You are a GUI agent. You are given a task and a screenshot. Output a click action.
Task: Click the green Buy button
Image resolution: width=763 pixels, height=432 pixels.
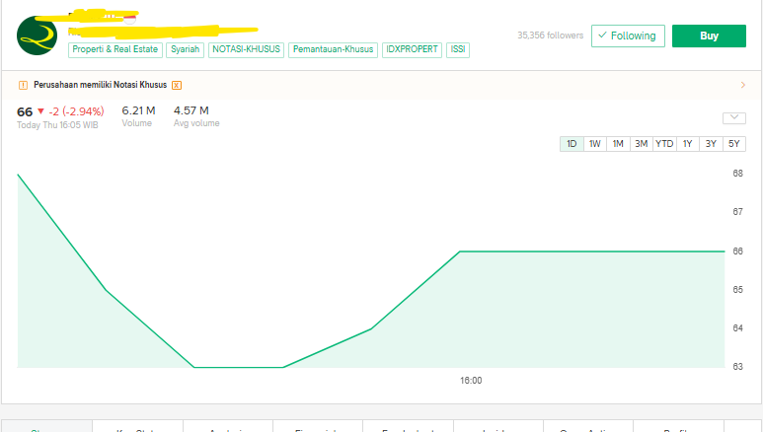click(x=709, y=36)
